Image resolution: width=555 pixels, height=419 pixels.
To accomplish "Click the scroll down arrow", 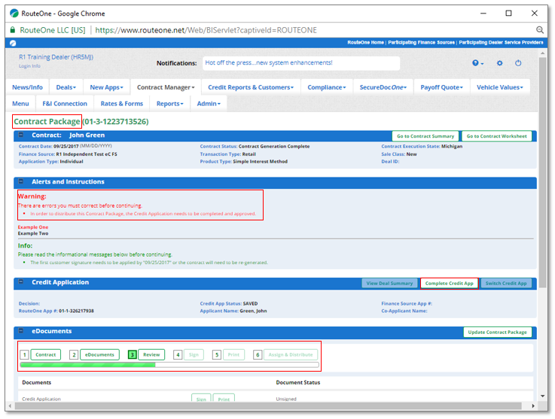I will pos(543,396).
